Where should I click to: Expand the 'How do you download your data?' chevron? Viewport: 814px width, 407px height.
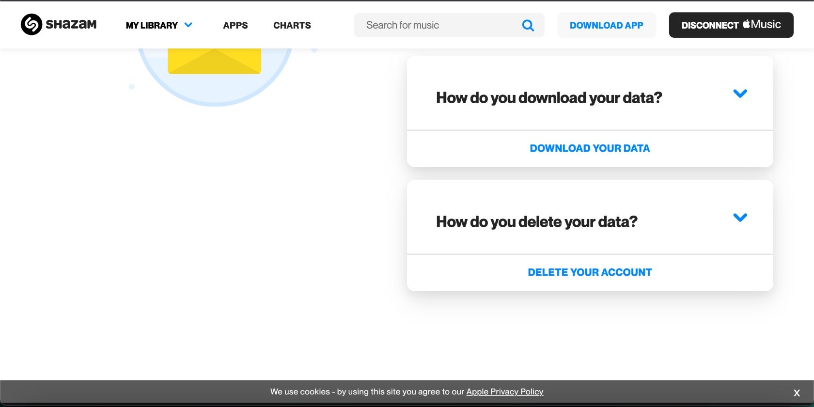(x=740, y=94)
